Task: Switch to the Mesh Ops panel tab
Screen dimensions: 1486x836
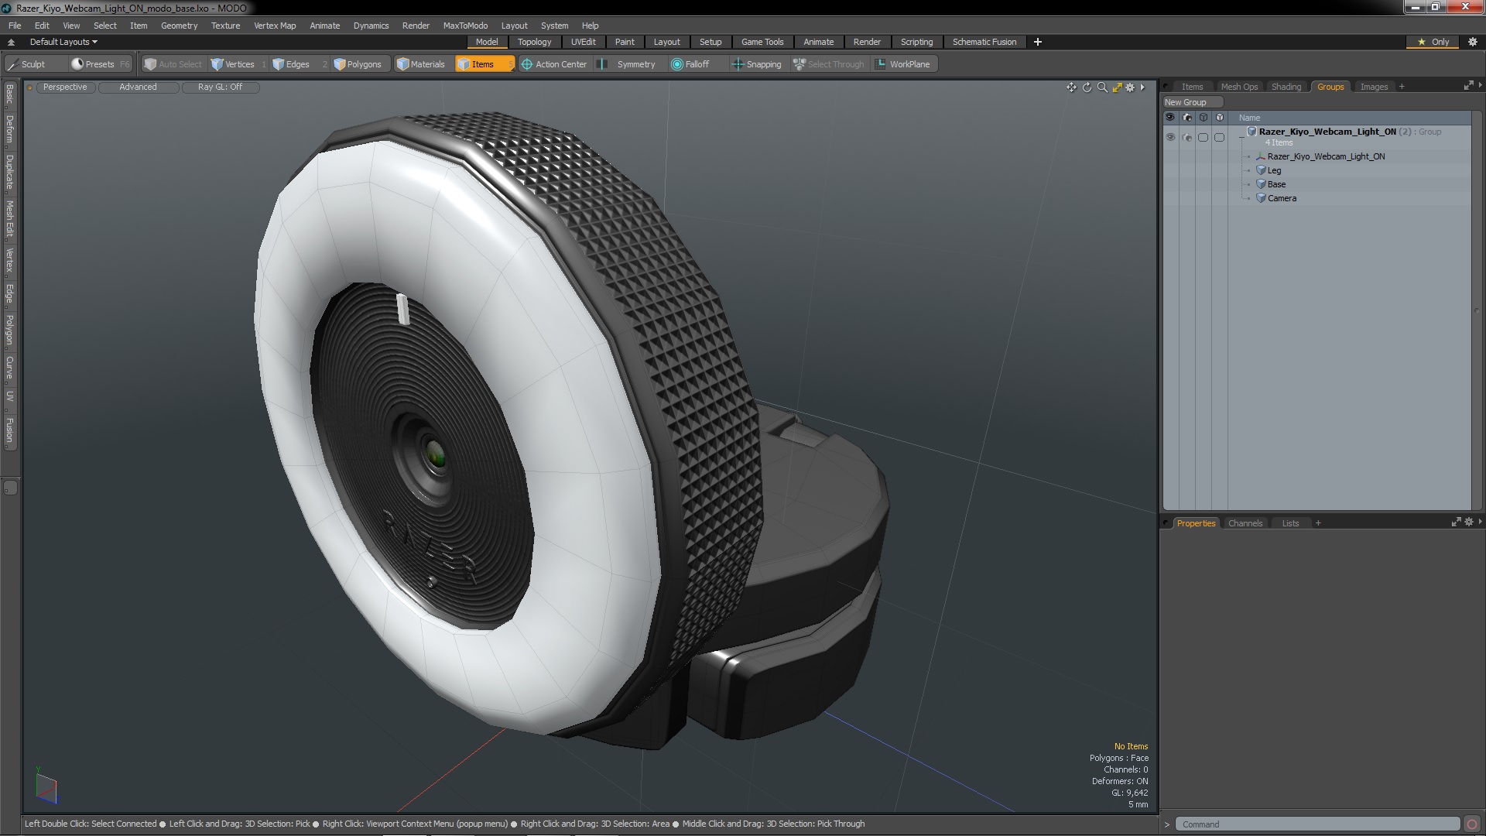Action: pyautogui.click(x=1239, y=87)
